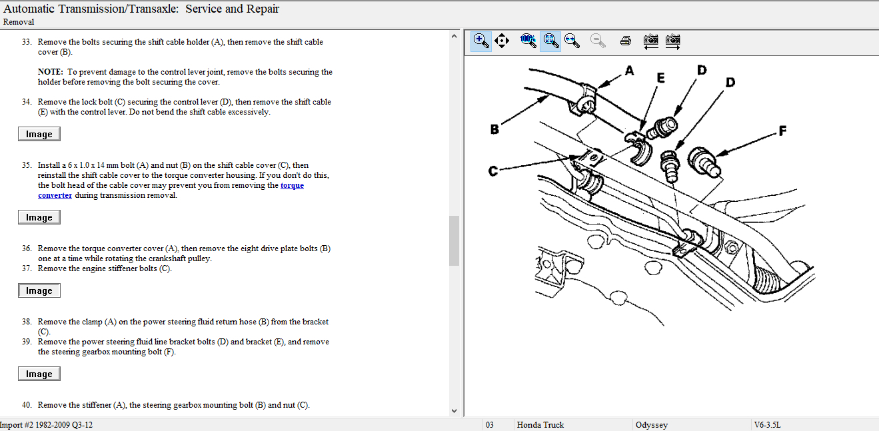Click the Honda Truck status field
This screenshot has width=879, height=431.
(540, 424)
